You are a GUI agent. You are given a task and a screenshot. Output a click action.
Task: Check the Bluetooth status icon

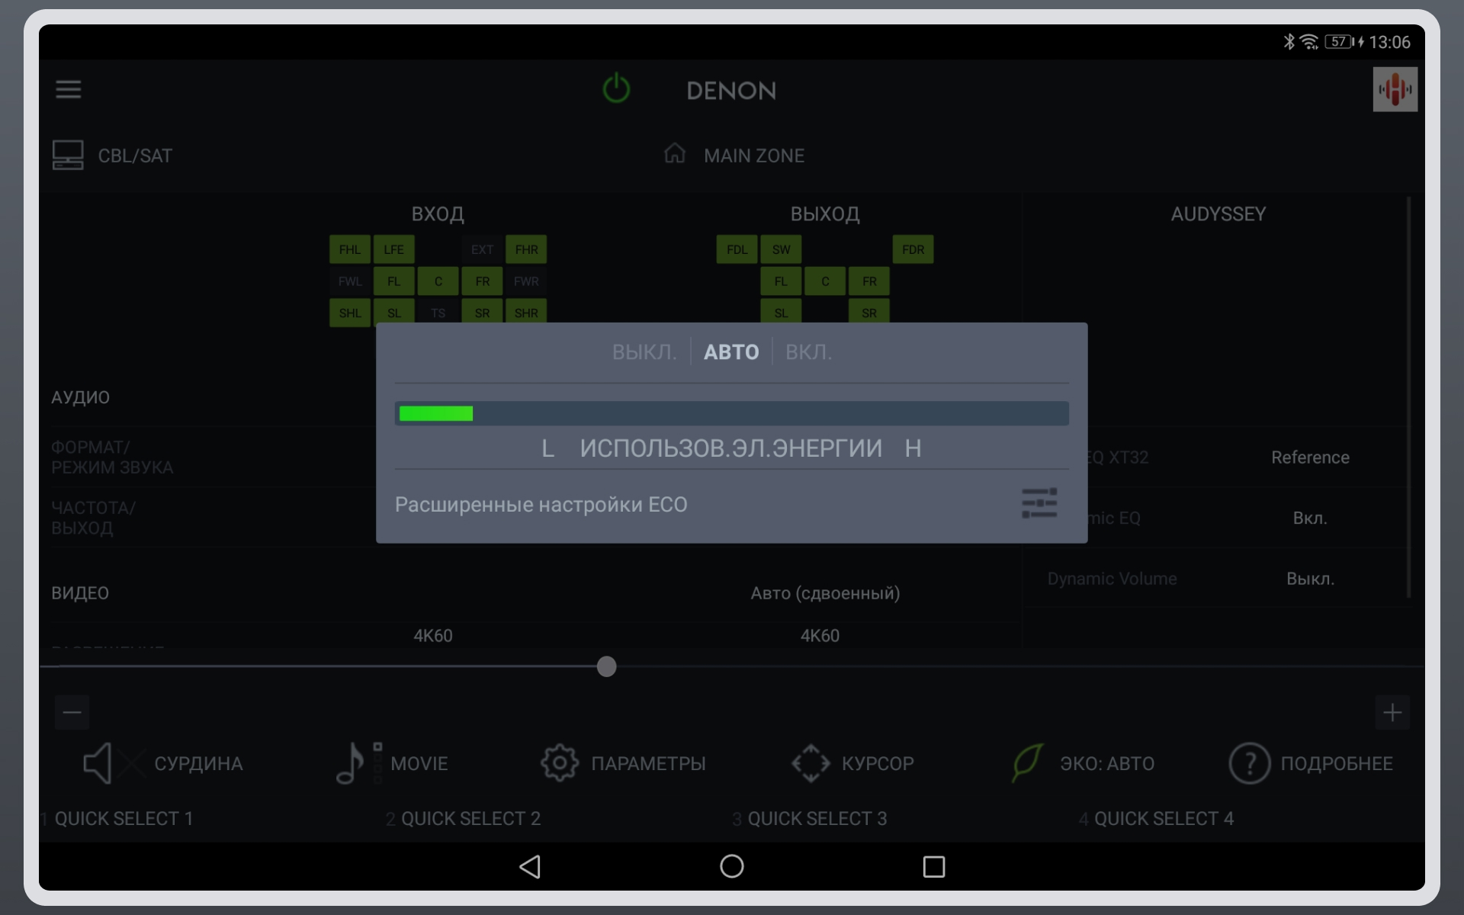[x=1289, y=42]
